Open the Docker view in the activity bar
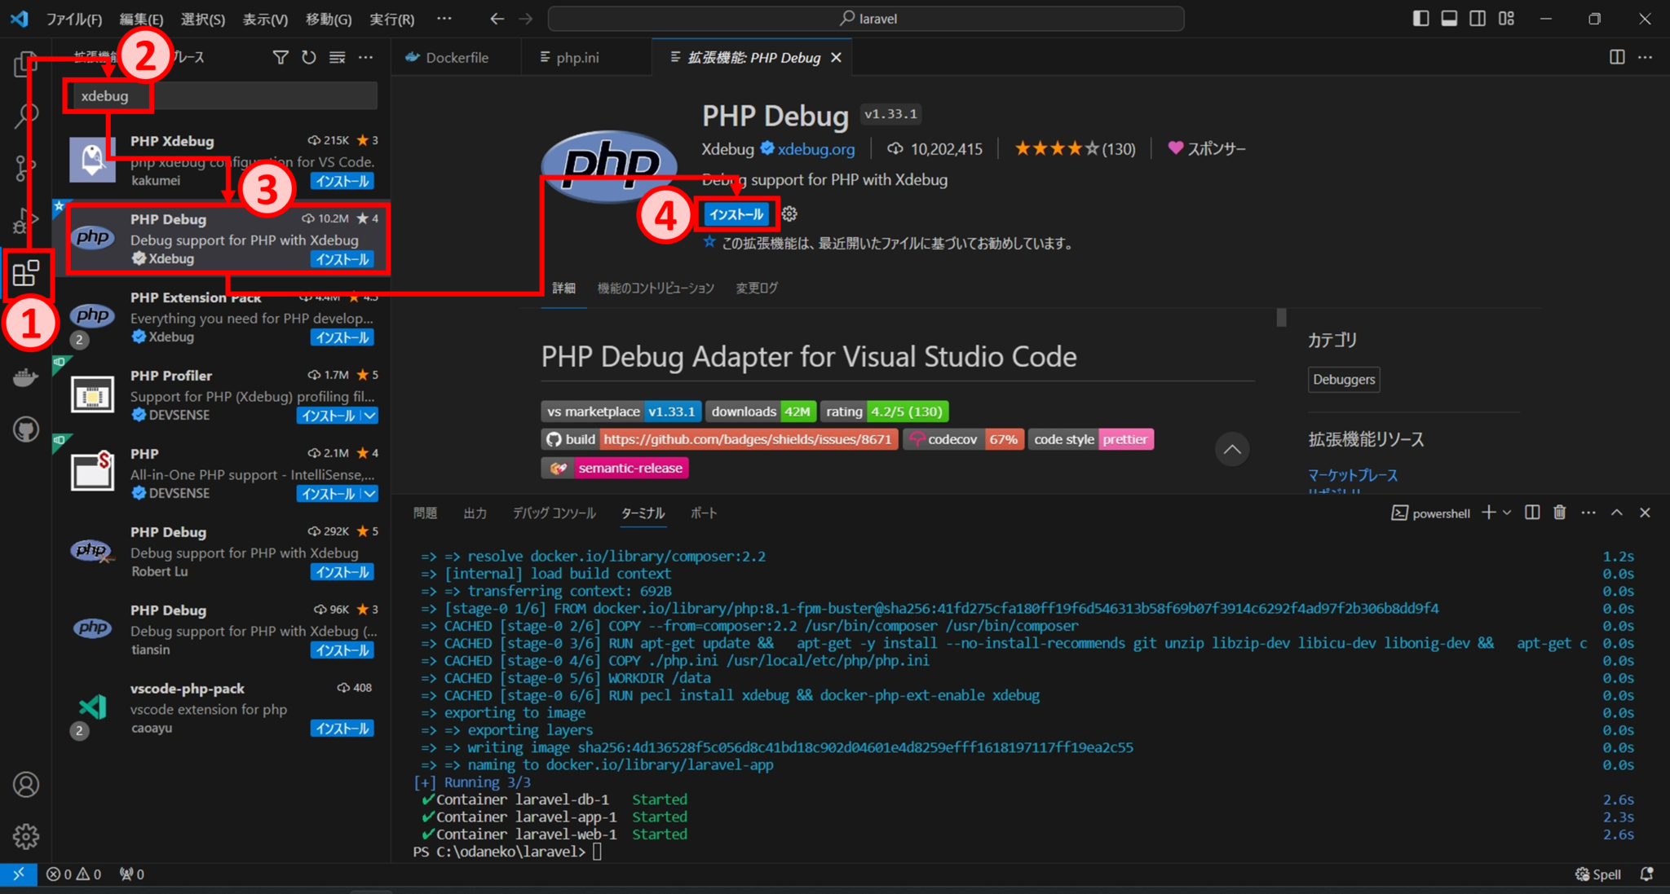Image resolution: width=1670 pixels, height=894 pixels. (x=27, y=377)
